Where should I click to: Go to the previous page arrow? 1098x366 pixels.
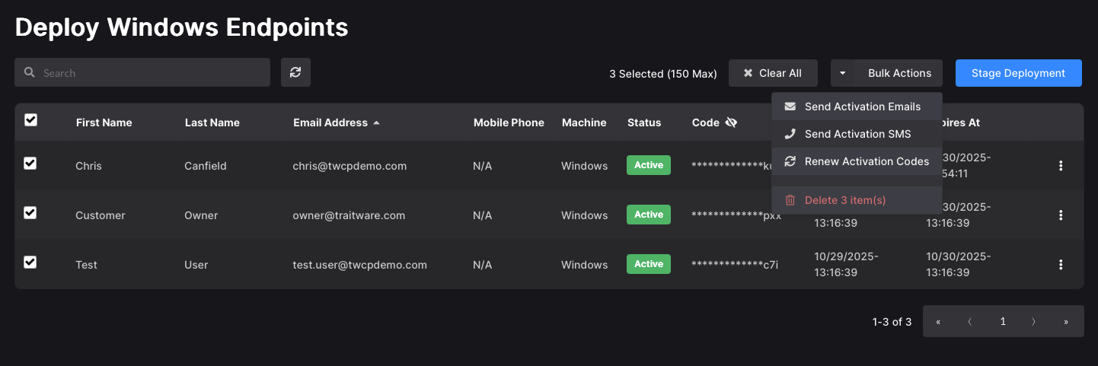[970, 322]
